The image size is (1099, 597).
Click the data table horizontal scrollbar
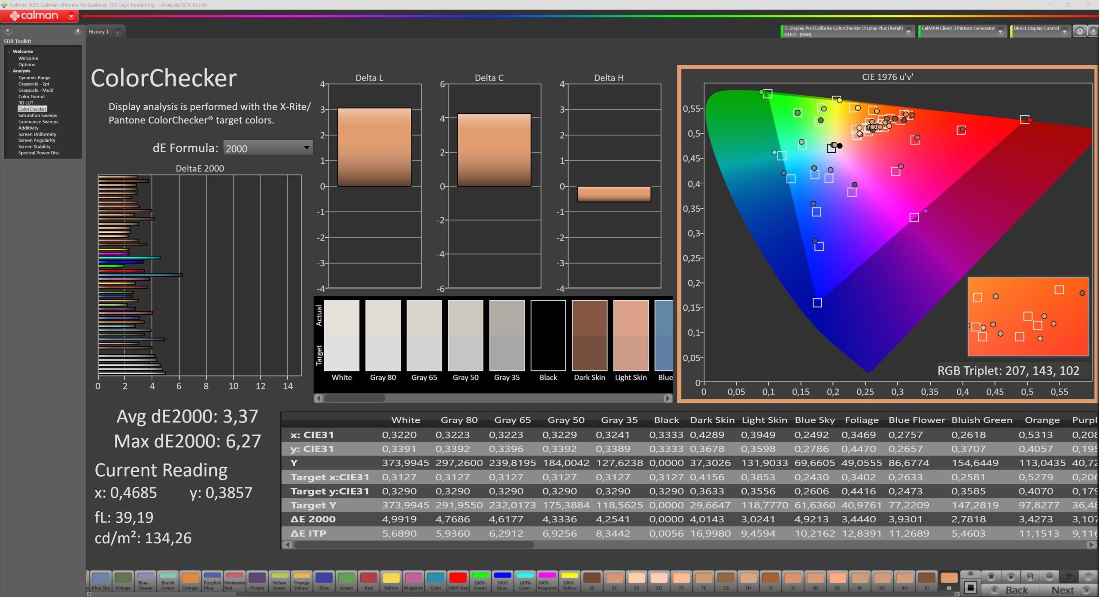tap(414, 545)
